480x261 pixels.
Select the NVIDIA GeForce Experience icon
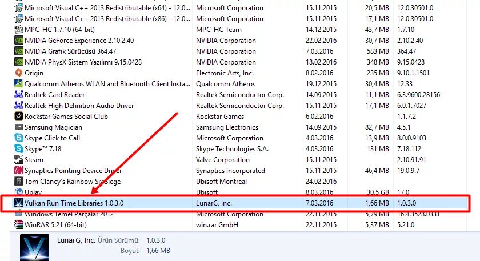coord(19,41)
